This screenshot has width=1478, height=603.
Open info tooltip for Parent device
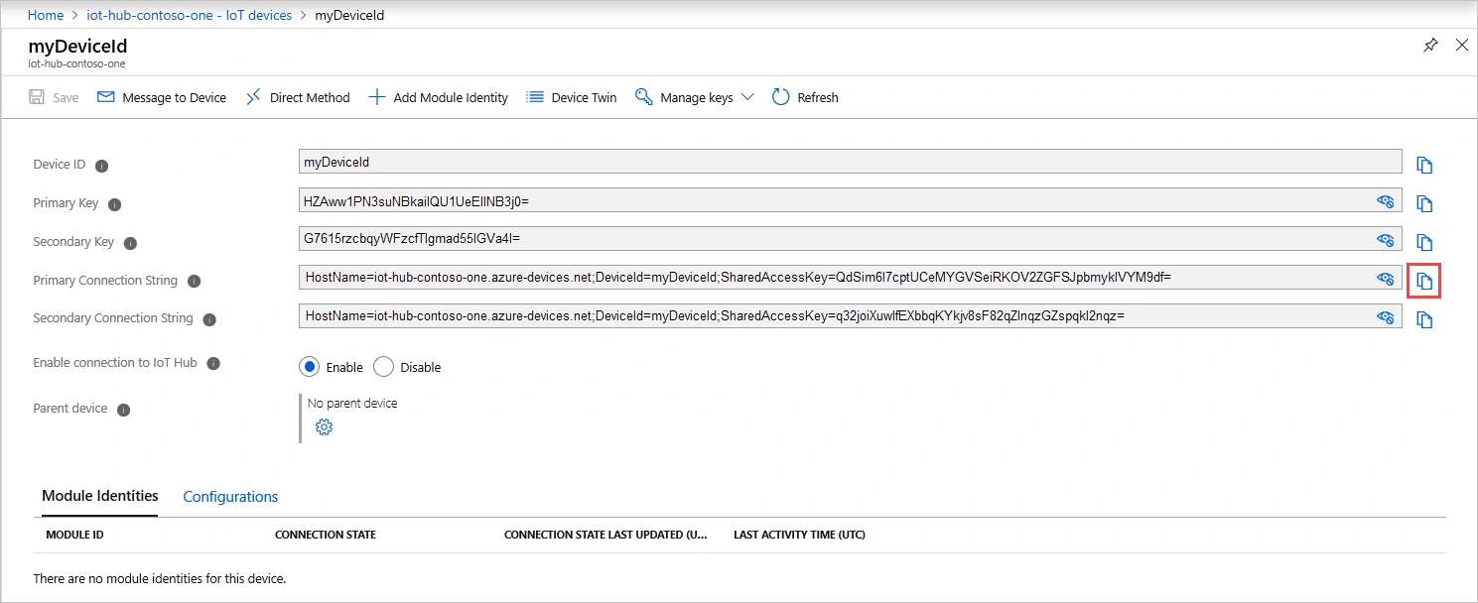click(123, 410)
